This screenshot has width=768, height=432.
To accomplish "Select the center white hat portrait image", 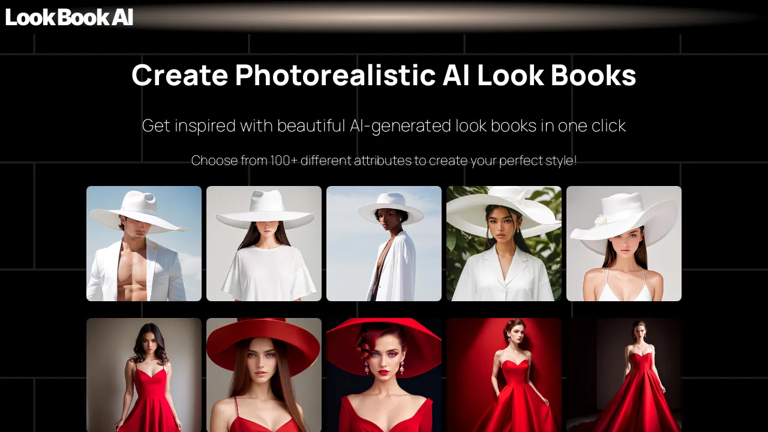I will pyautogui.click(x=384, y=243).
